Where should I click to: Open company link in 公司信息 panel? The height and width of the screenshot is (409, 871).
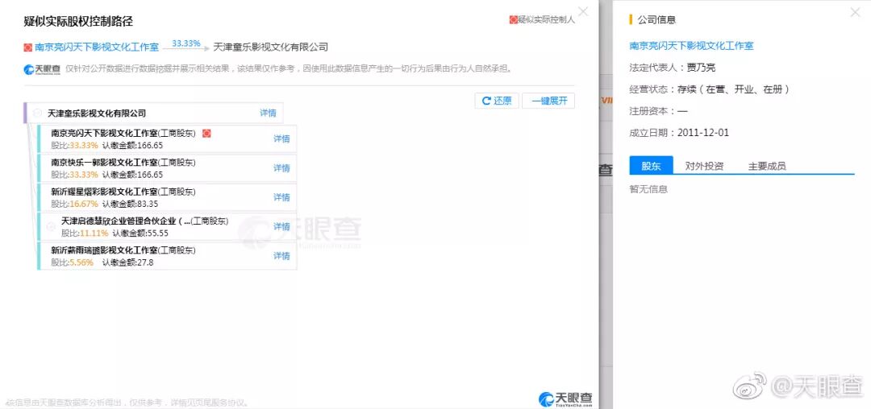pos(691,46)
